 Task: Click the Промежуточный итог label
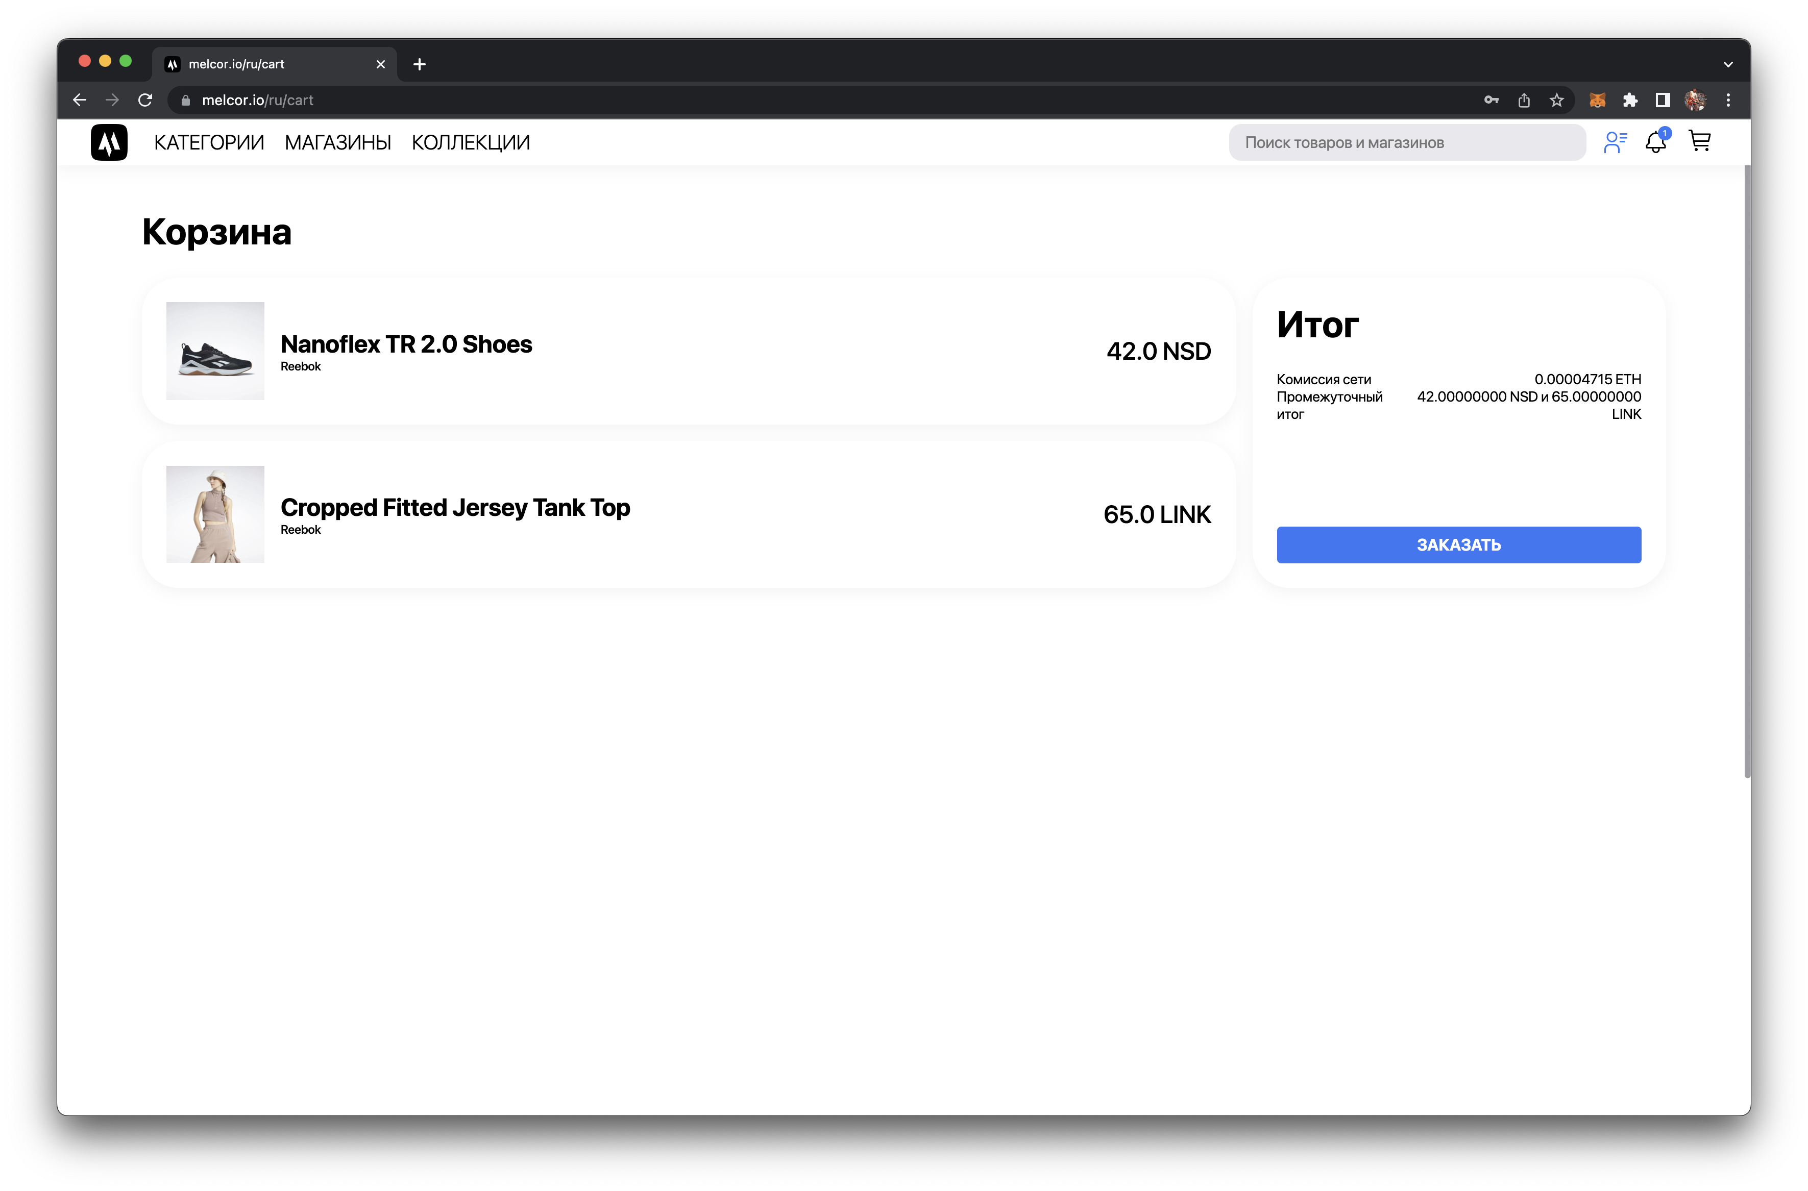click(x=1329, y=406)
